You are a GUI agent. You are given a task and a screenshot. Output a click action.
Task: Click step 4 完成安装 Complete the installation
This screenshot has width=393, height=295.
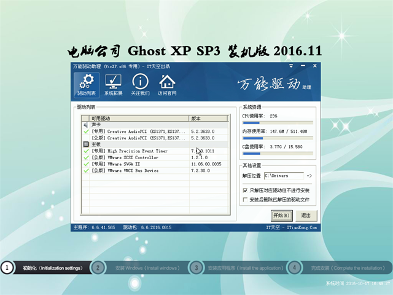(340, 268)
